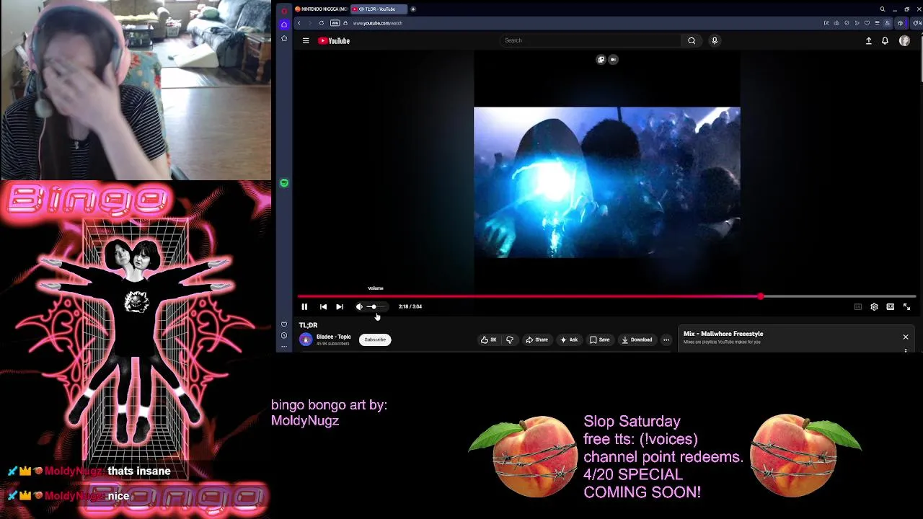The height and width of the screenshot is (519, 923).
Task: Go to YouTube home via logo
Action: [334, 41]
